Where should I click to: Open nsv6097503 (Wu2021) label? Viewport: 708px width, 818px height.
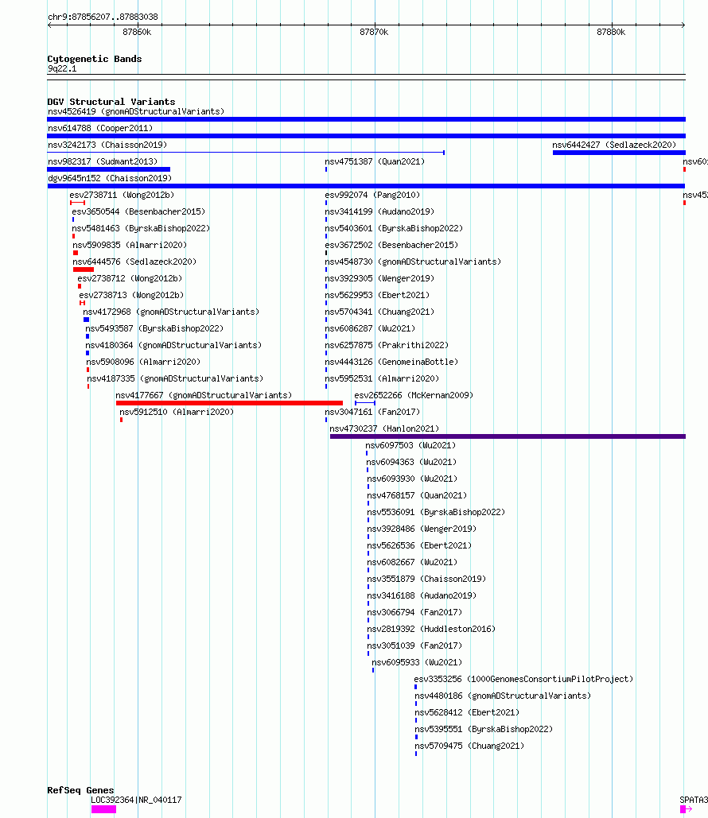[410, 445]
